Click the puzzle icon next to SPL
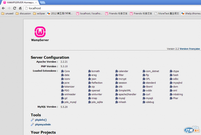This screenshot has height=135, width=201. click(144, 79)
